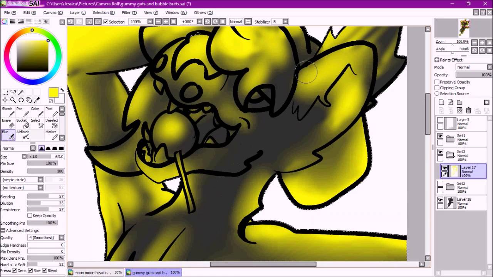Hide Layer18 using its eye icon
This screenshot has height=277, width=493.
pyautogui.click(x=440, y=200)
